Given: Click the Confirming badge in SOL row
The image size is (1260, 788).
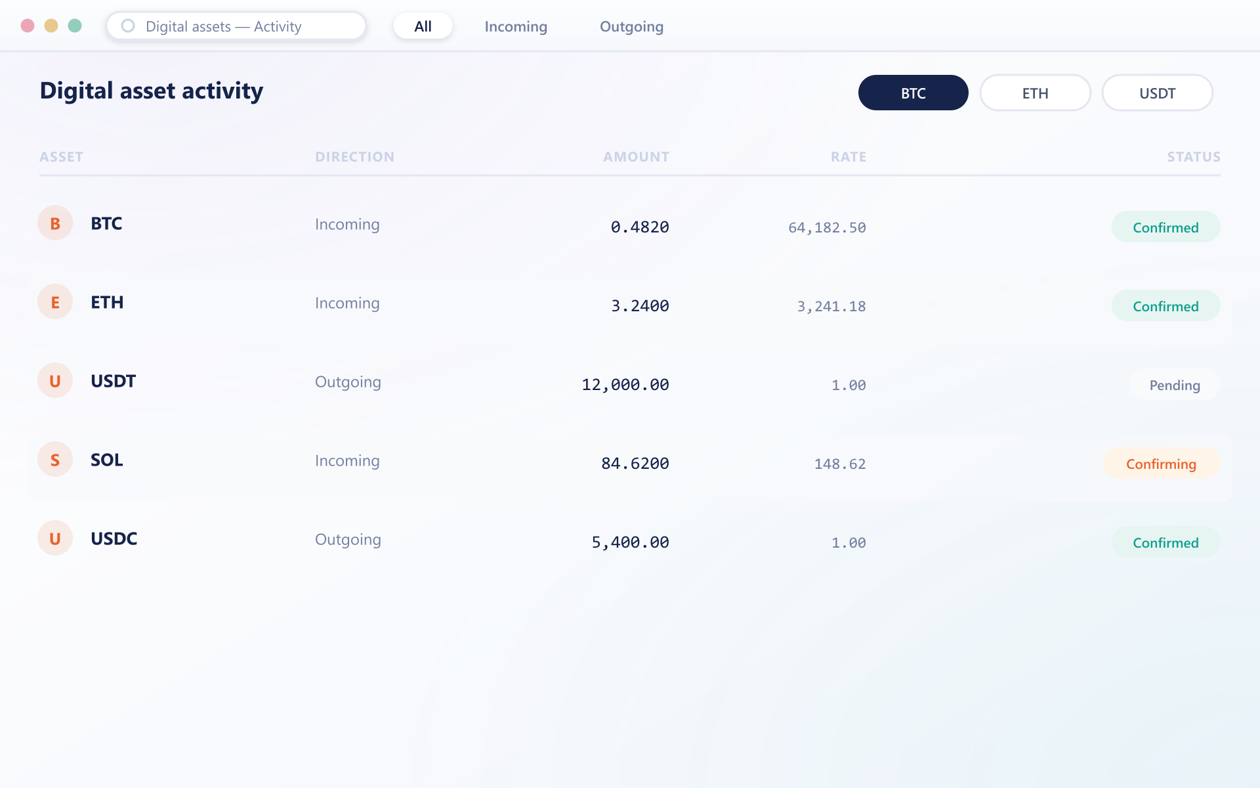Looking at the screenshot, I should [x=1161, y=464].
